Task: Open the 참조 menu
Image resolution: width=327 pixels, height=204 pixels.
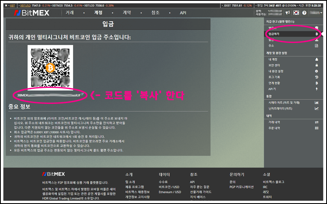Action: (155, 13)
